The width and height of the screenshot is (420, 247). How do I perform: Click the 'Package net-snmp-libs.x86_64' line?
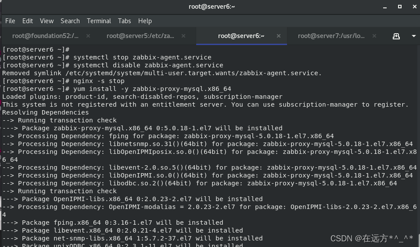click(133, 238)
